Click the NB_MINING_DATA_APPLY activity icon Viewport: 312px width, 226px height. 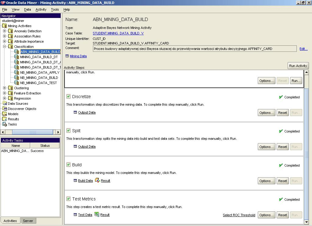[x=17, y=72]
